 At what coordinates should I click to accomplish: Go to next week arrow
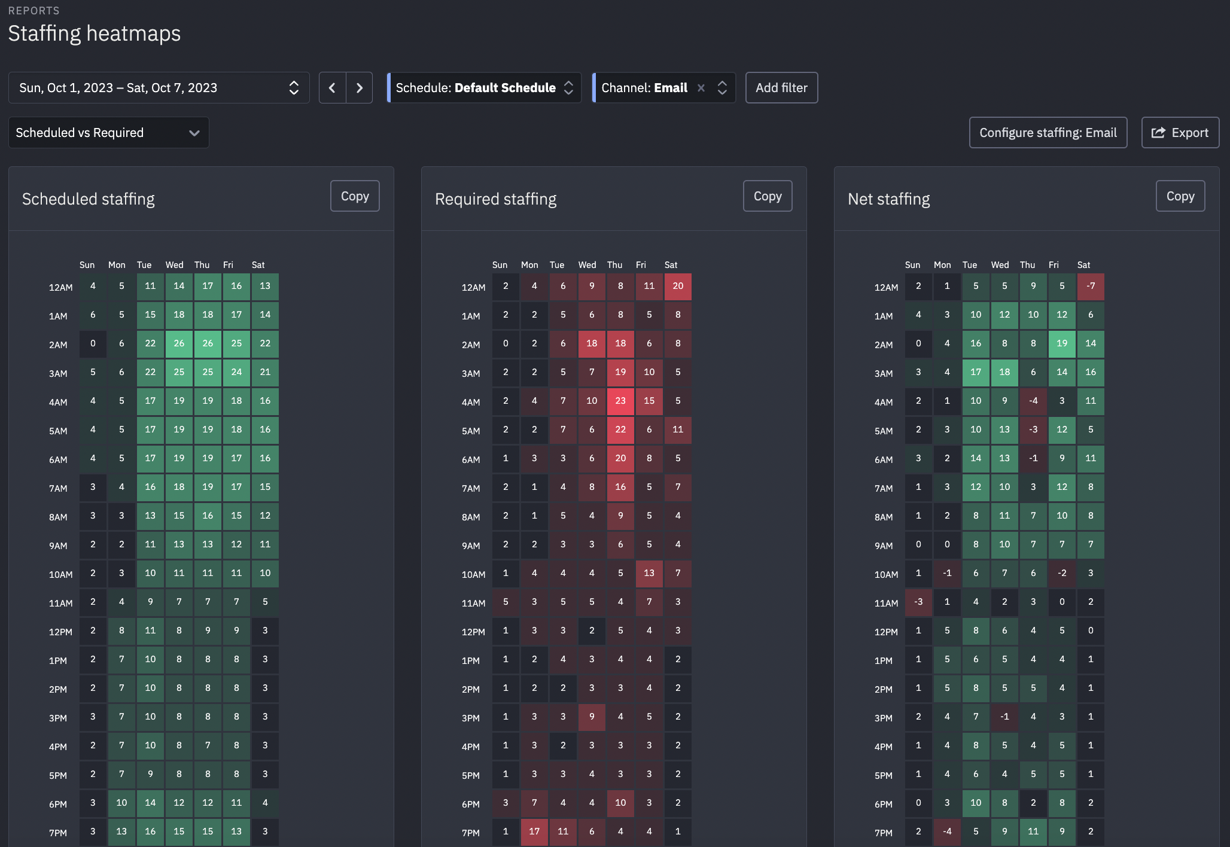click(359, 88)
